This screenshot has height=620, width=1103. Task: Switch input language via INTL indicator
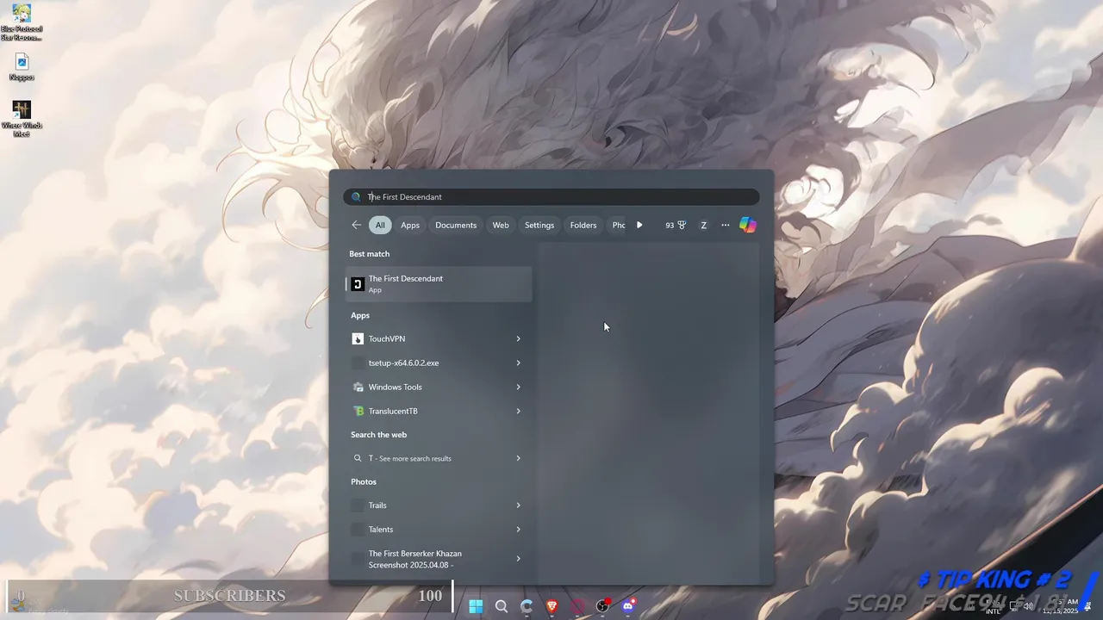[994, 606]
